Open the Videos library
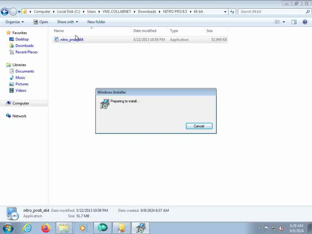 21,90
